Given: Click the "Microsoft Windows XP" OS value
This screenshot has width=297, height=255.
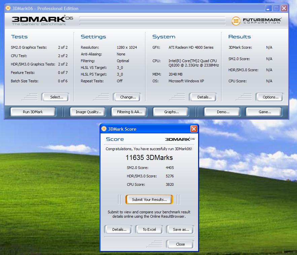Looking at the screenshot, I should (186, 81).
